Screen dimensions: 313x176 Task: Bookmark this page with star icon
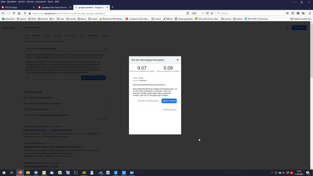(212, 13)
